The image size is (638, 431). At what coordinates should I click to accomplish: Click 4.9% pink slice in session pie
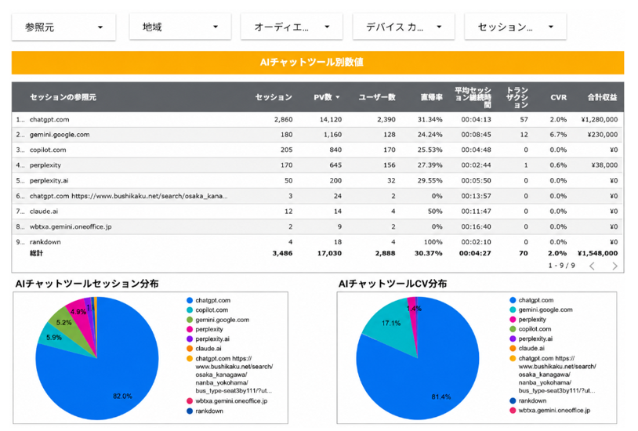[x=78, y=311]
